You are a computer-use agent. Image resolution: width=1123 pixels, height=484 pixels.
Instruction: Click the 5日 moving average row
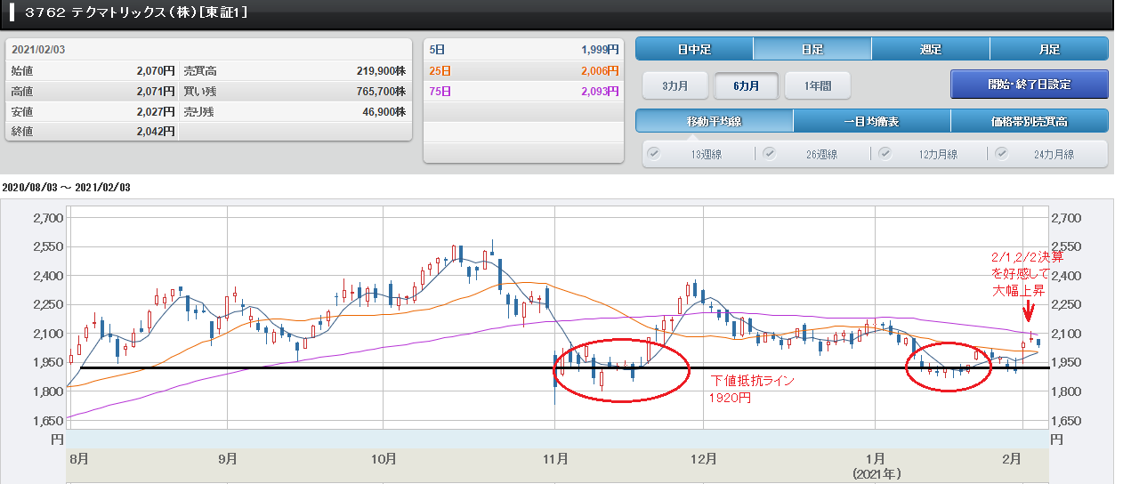[522, 50]
